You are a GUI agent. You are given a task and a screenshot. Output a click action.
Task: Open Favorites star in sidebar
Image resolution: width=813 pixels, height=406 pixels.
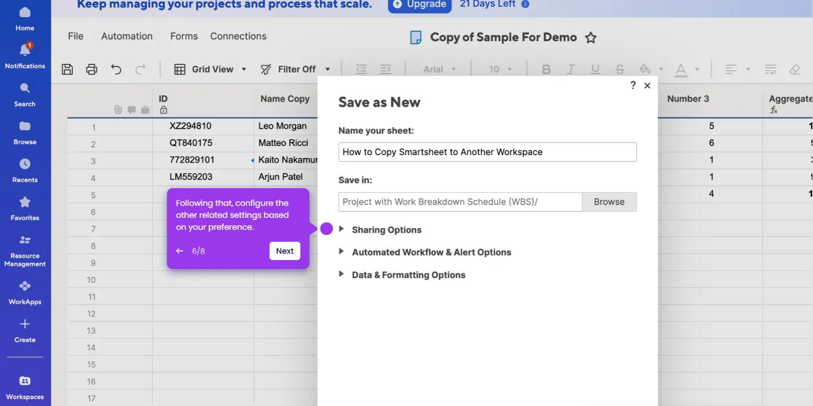pos(25,202)
